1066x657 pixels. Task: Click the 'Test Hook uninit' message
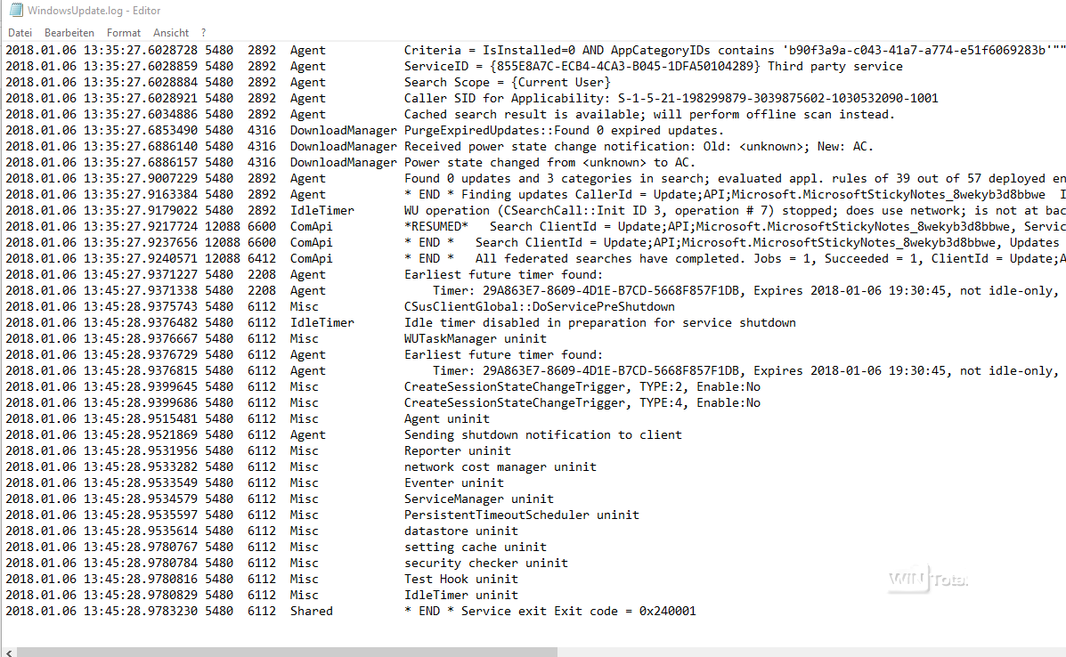[x=460, y=580]
